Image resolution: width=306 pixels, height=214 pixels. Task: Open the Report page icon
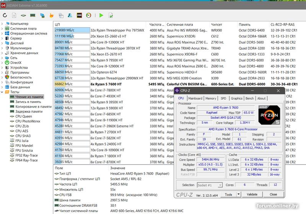[x=14, y=15]
